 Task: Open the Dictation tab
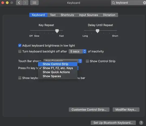pos(109,15)
